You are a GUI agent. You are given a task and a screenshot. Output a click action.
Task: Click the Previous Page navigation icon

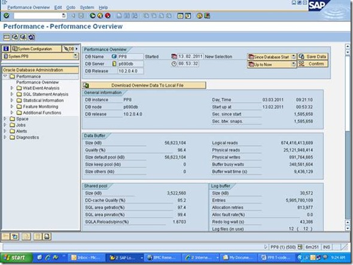click(x=154, y=16)
